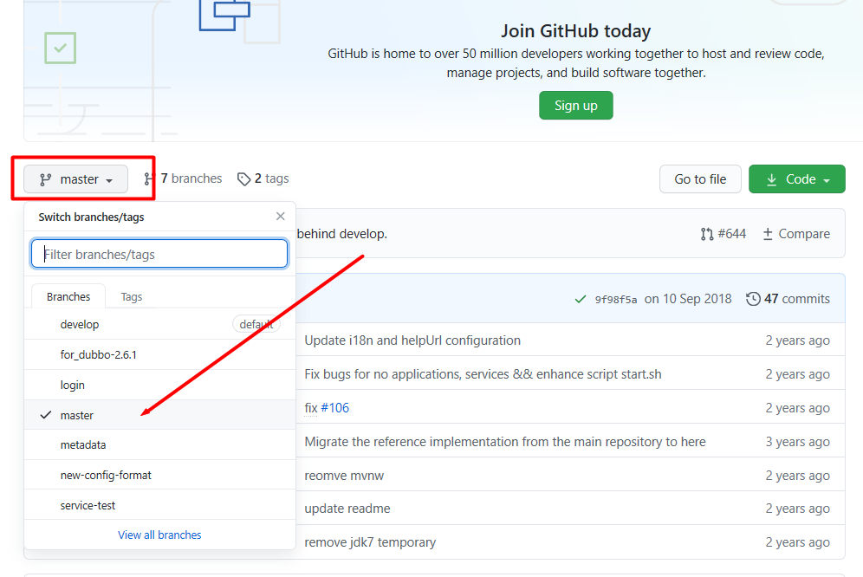The height and width of the screenshot is (577, 863).
Task: Click the 'update readme' commit message
Action: click(347, 509)
